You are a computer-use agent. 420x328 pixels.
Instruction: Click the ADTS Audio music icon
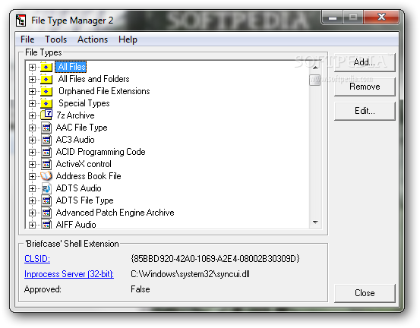(x=46, y=188)
